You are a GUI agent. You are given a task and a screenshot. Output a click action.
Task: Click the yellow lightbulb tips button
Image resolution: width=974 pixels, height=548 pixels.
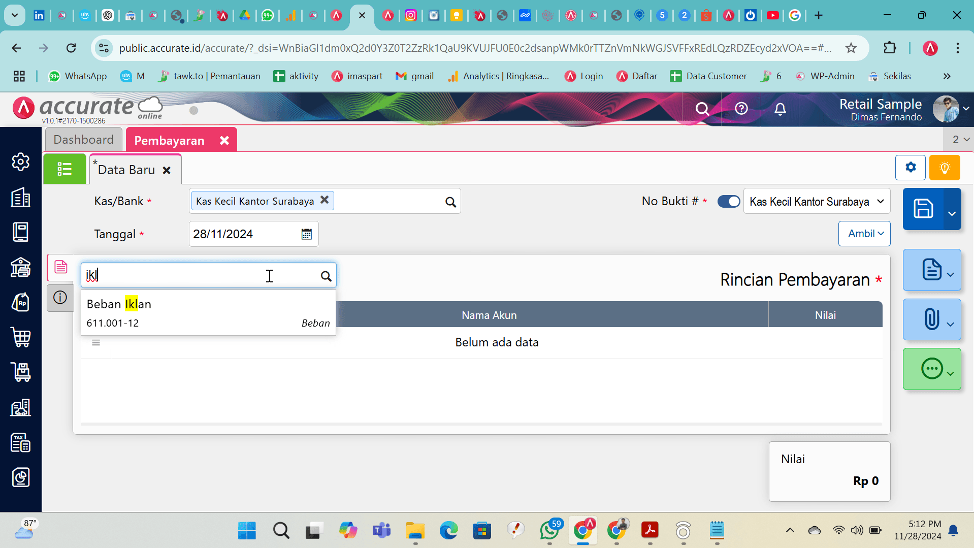pos(944,168)
